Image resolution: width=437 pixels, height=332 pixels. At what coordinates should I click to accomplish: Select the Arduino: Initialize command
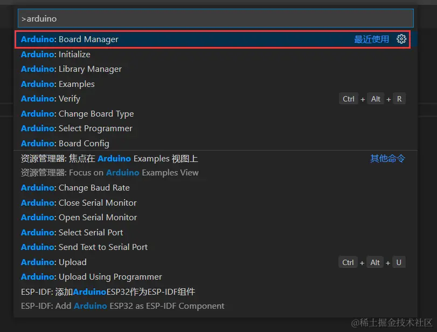(x=216, y=54)
